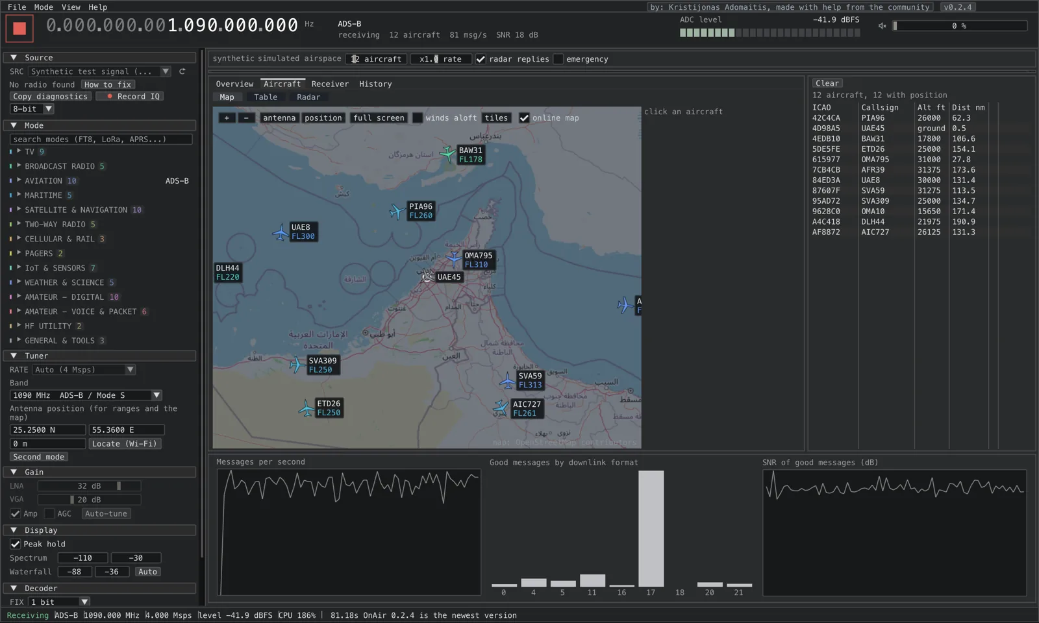Stop receiving with the red stop button
The image size is (1039, 623).
pos(19,28)
